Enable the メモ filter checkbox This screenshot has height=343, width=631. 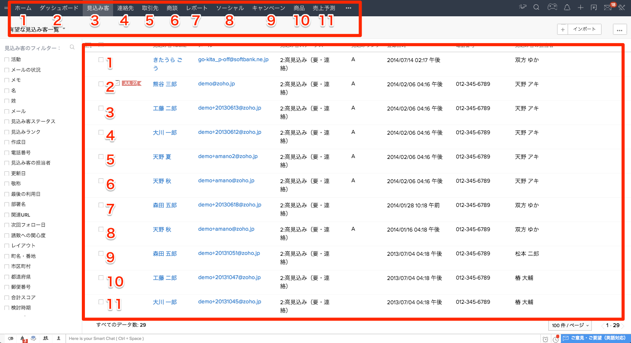pos(7,80)
